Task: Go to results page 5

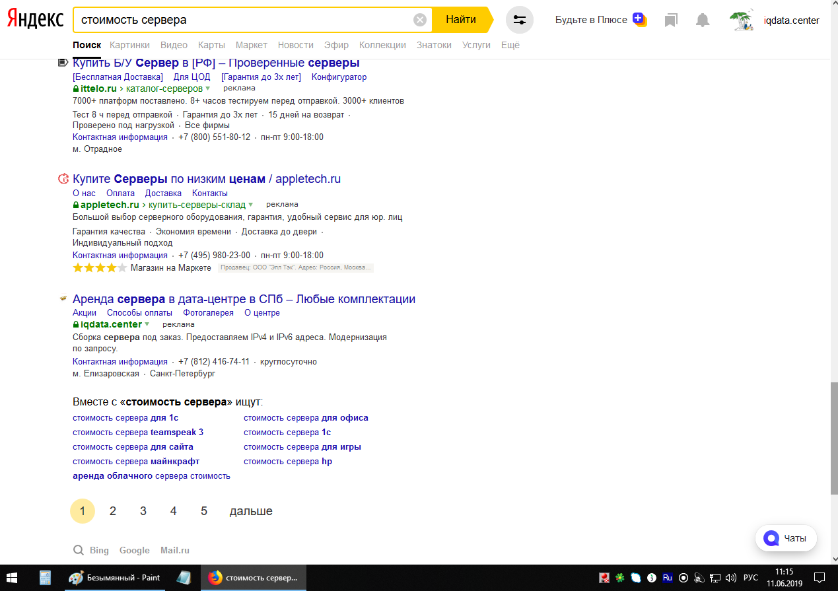Action: 204,511
